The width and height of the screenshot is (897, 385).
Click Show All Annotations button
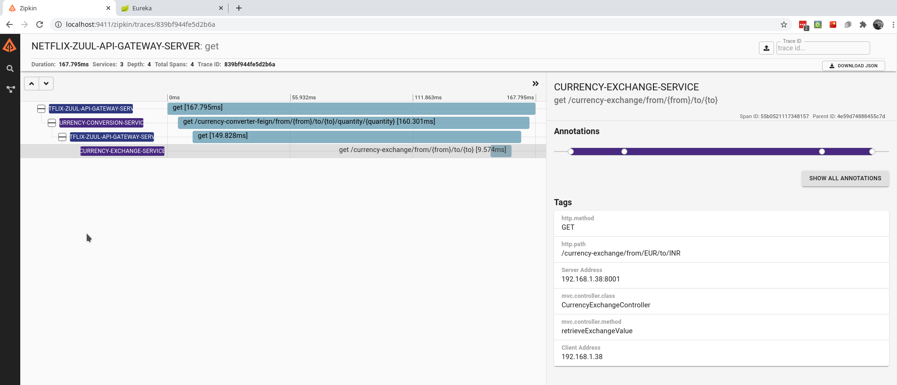[845, 178]
